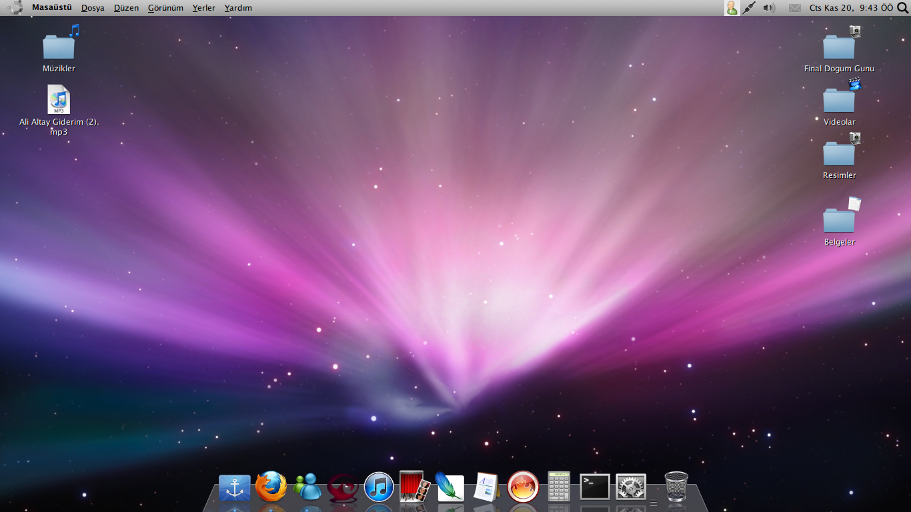Select the Final Dogum Gunu folder
This screenshot has height=512, width=911.
pos(839,49)
